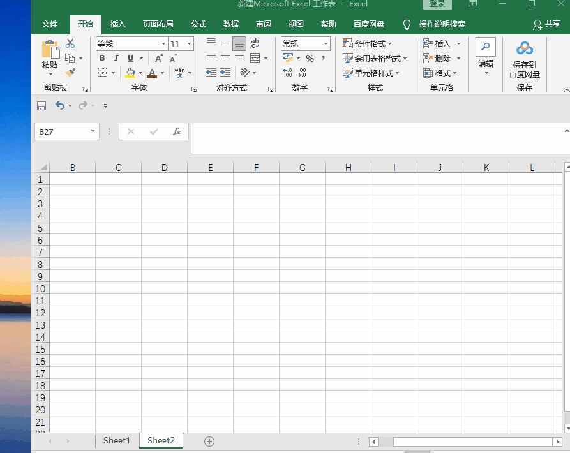The image size is (570, 453).
Task: Open 条件格式 conditional formatting menu
Action: [367, 43]
